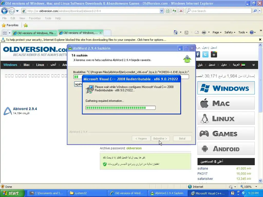Viewport: 263px width, 197px height.
Task: Open the Help menu
Action: (x=58, y=18)
